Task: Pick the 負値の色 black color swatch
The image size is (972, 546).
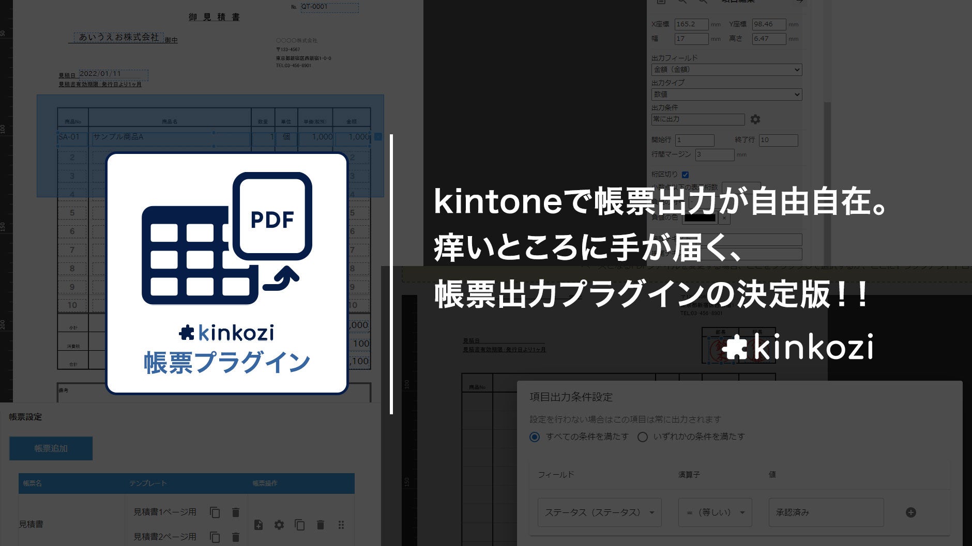Action: 700,218
